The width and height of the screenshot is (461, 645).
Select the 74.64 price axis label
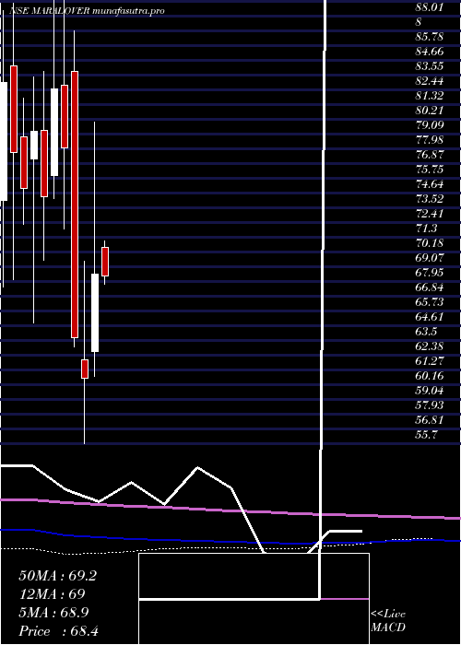pos(430,184)
